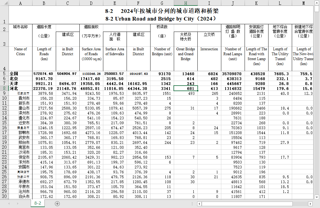Click value 1314832 in Hebei row

(x=233, y=88)
